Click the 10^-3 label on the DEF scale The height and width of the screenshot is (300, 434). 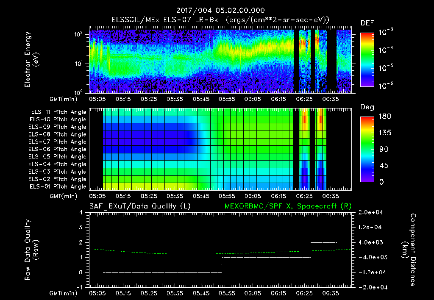386,32
